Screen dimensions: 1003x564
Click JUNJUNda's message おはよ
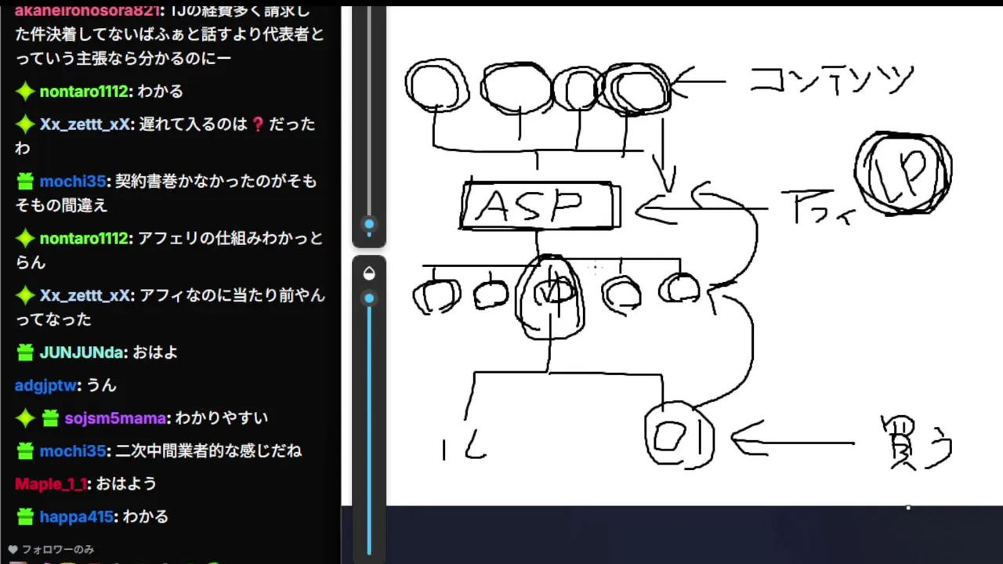coord(155,352)
